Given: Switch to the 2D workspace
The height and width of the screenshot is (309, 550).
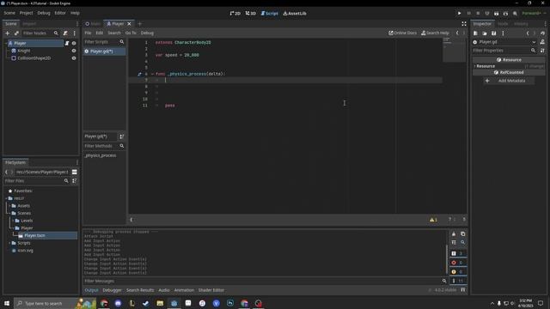Looking at the screenshot, I should click(x=235, y=14).
